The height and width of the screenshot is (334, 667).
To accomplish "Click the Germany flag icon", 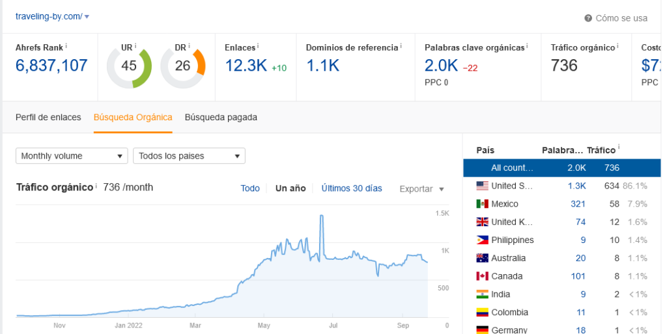I will click(482, 329).
